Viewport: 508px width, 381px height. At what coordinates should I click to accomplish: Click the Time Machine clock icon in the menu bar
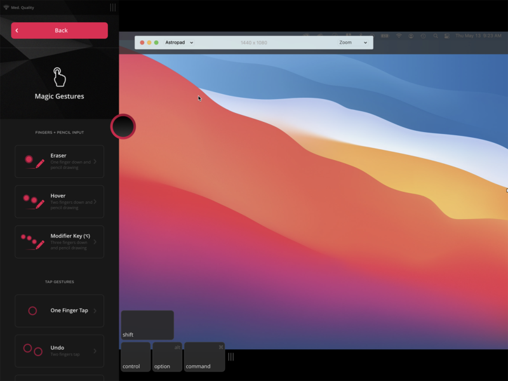click(423, 36)
